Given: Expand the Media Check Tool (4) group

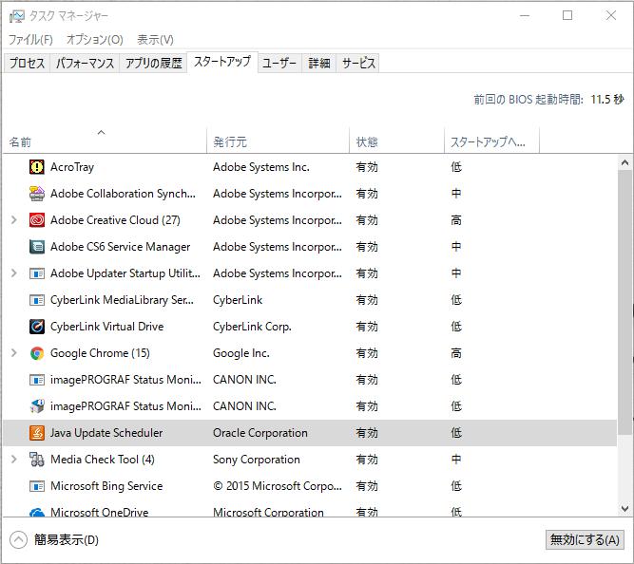Looking at the screenshot, I should (13, 460).
